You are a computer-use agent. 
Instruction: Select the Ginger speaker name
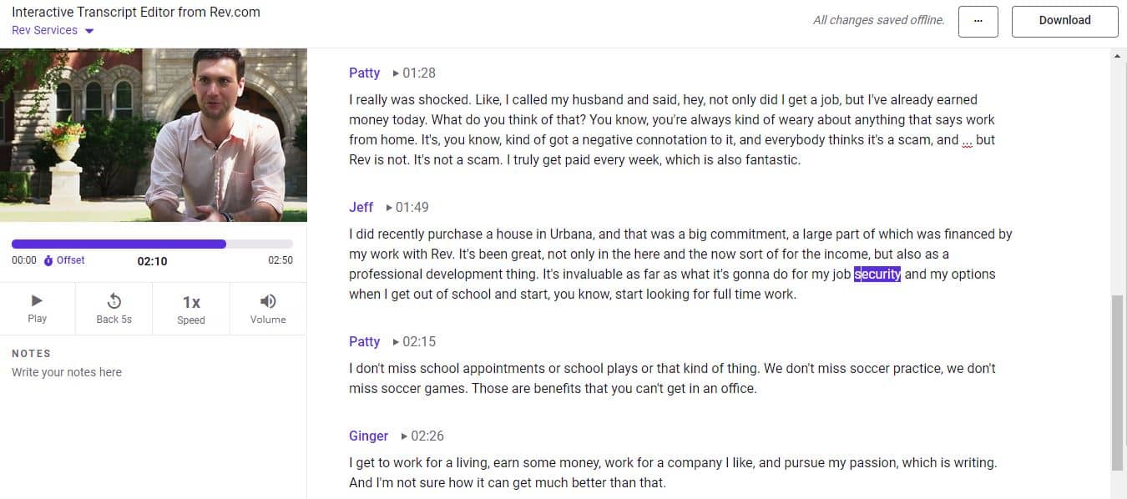coord(368,436)
